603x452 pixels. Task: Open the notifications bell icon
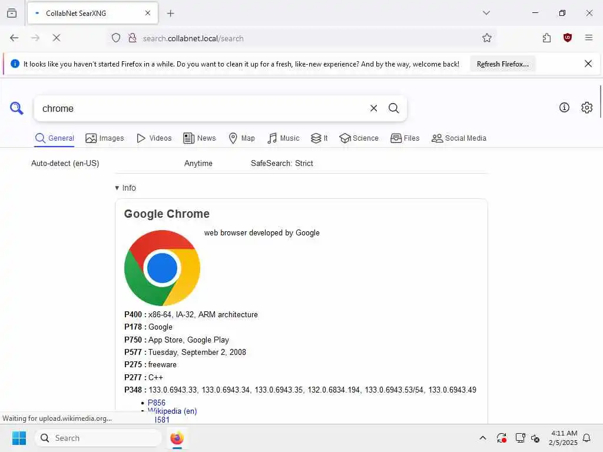coord(587,438)
